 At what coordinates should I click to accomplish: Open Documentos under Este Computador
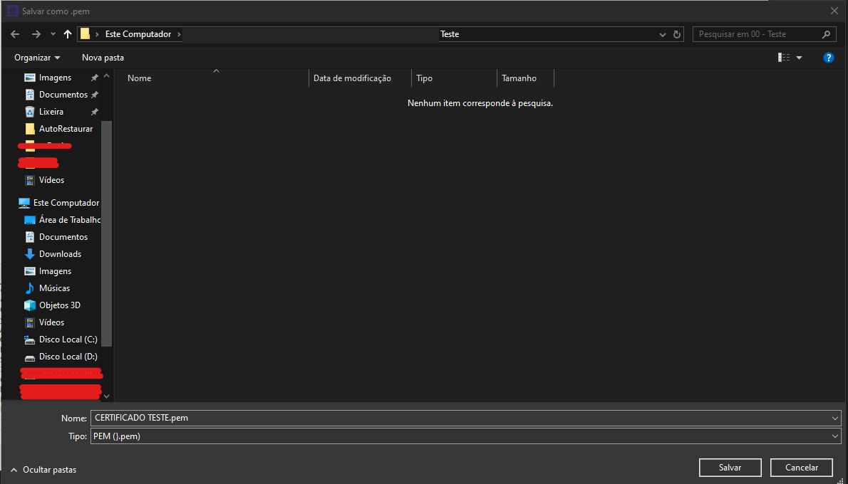click(63, 237)
